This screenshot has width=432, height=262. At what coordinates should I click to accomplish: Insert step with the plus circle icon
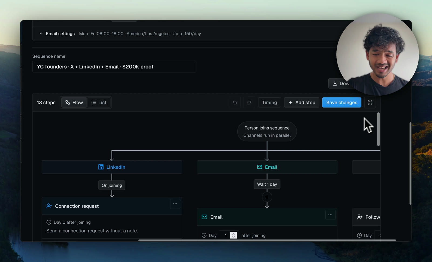click(267, 197)
